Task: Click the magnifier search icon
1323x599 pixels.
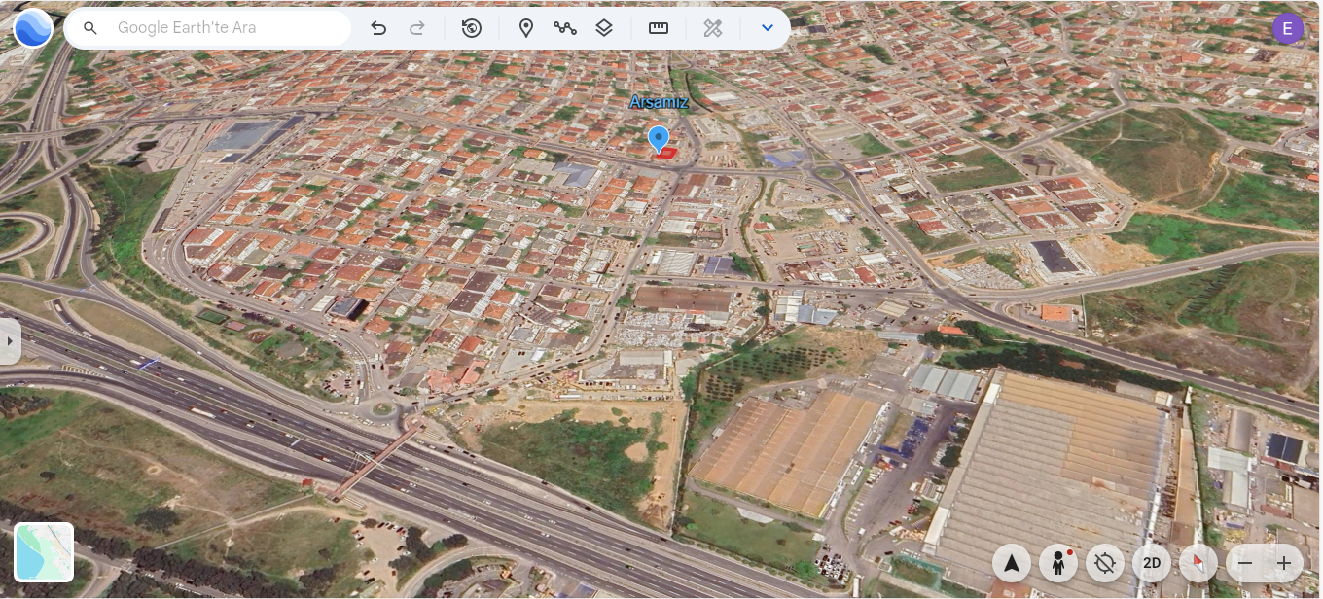Action: [90, 28]
